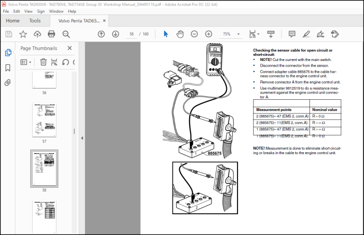The width and height of the screenshot is (364, 235).
Task: Toggle the Bookmarks panel icon
Action: (8, 68)
